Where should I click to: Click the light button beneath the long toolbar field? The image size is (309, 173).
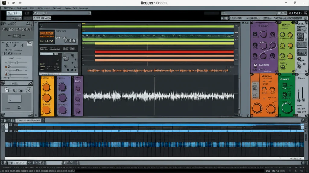pos(42,18)
